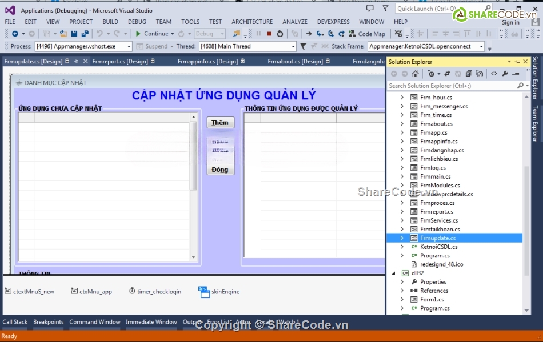Open the DEVEXPRESS menu
This screenshot has width=543, height=342.
pos(333,22)
